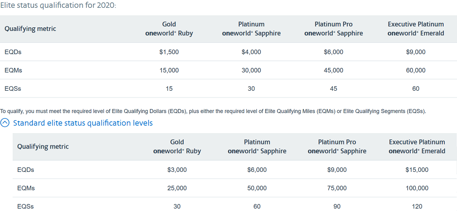Click the EQMs row label in standard table

(26, 188)
